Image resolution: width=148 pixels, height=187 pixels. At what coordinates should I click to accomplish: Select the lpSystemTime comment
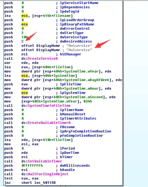click(73, 93)
